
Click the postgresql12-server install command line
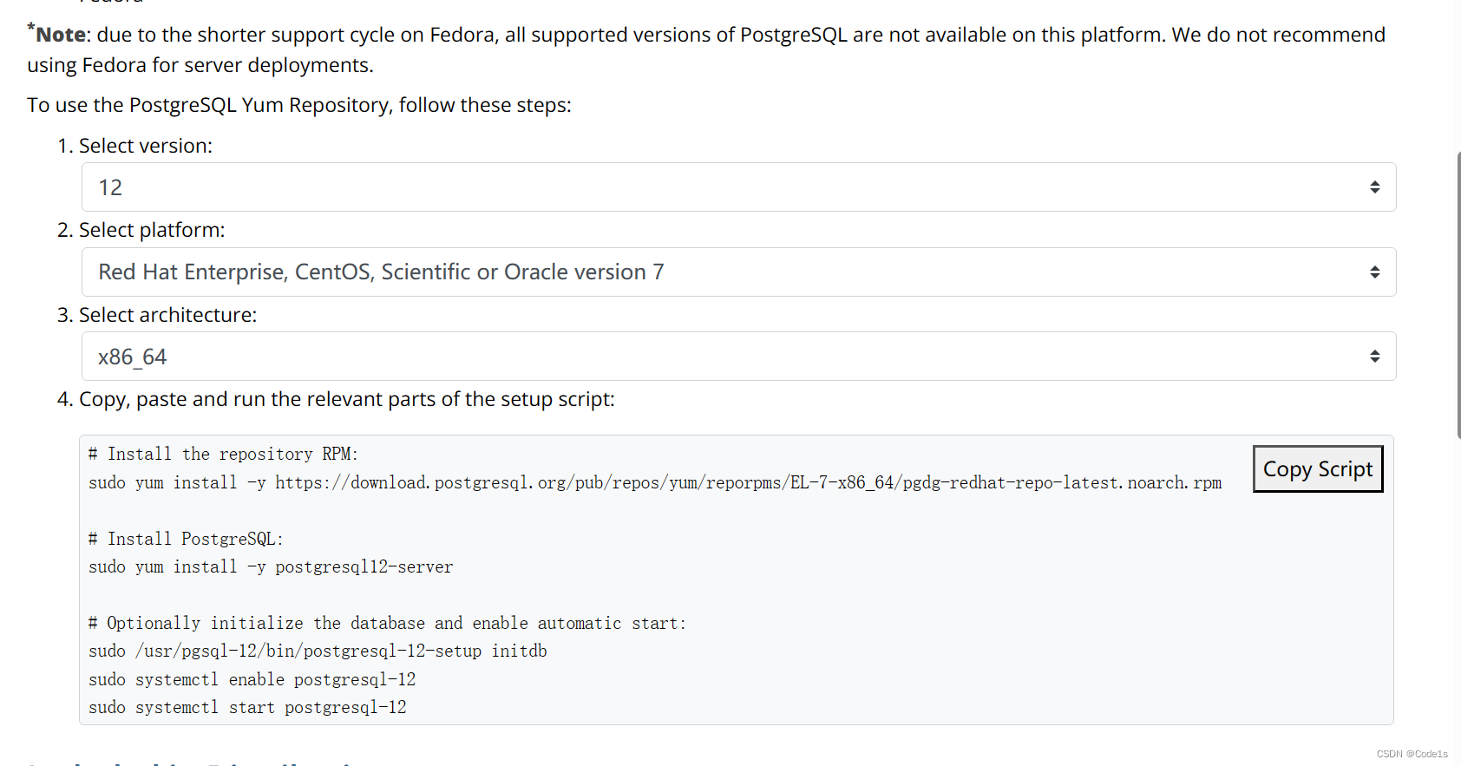(x=271, y=567)
